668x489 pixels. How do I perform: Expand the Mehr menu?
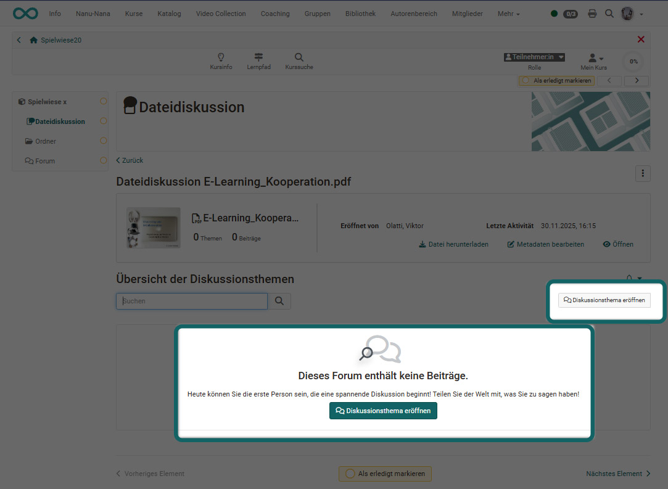(x=508, y=14)
